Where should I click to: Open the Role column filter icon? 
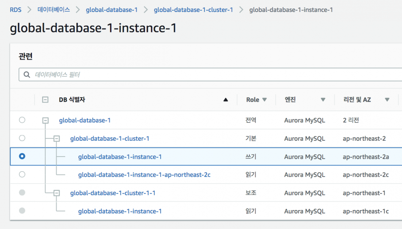pos(265,99)
